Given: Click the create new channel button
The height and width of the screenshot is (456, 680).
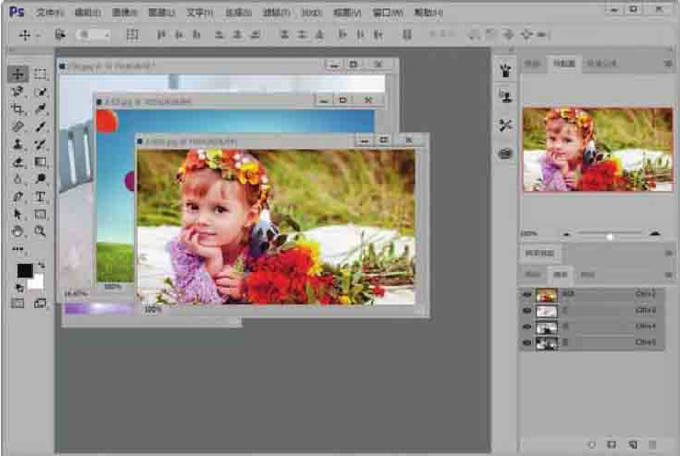Looking at the screenshot, I should tap(633, 444).
